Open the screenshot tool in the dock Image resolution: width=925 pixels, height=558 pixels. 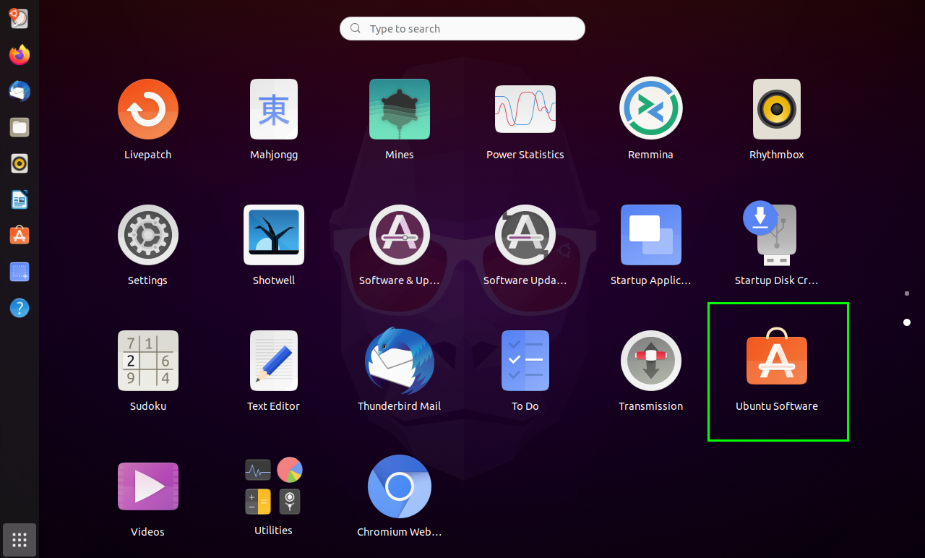pos(20,272)
